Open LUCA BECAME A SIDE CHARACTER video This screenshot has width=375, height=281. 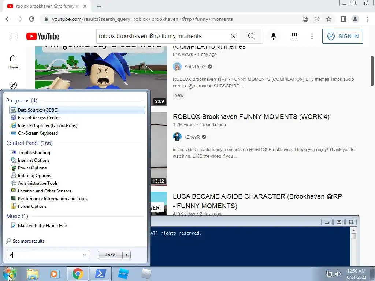click(257, 201)
